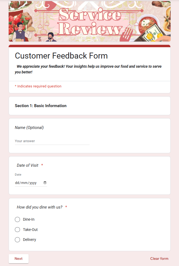
Task: Select the Dine-In radio button
Action: click(18, 219)
